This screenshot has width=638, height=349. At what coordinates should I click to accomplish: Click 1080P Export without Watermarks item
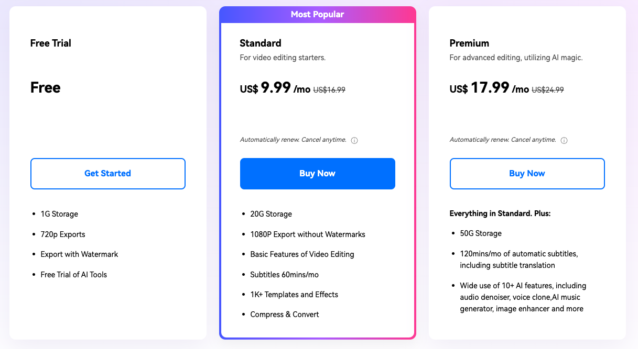click(x=308, y=234)
